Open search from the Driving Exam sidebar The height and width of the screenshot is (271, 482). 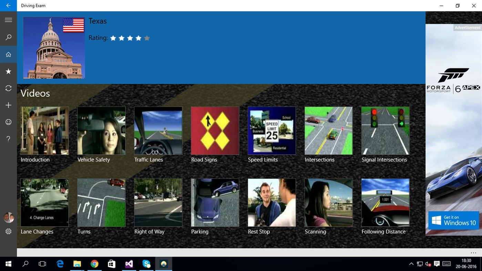(8, 37)
